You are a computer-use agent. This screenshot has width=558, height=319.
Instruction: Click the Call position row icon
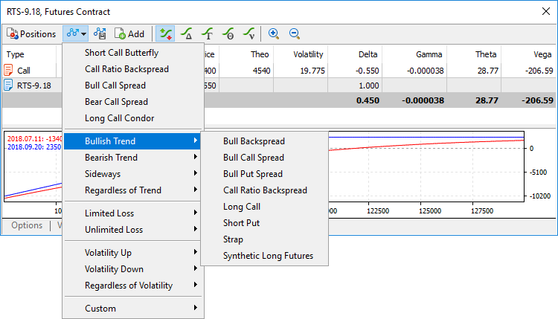[8, 70]
